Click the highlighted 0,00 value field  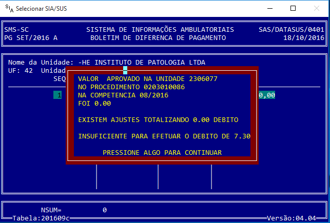coord(266,95)
